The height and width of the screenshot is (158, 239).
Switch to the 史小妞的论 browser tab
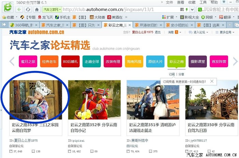coord(179,25)
